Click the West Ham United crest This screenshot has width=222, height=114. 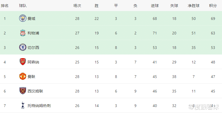(x=23, y=91)
